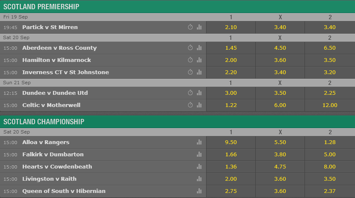Show stats icon for Queen of South v Hibernian
Viewport: 355px width, 198px height.
tap(199, 191)
